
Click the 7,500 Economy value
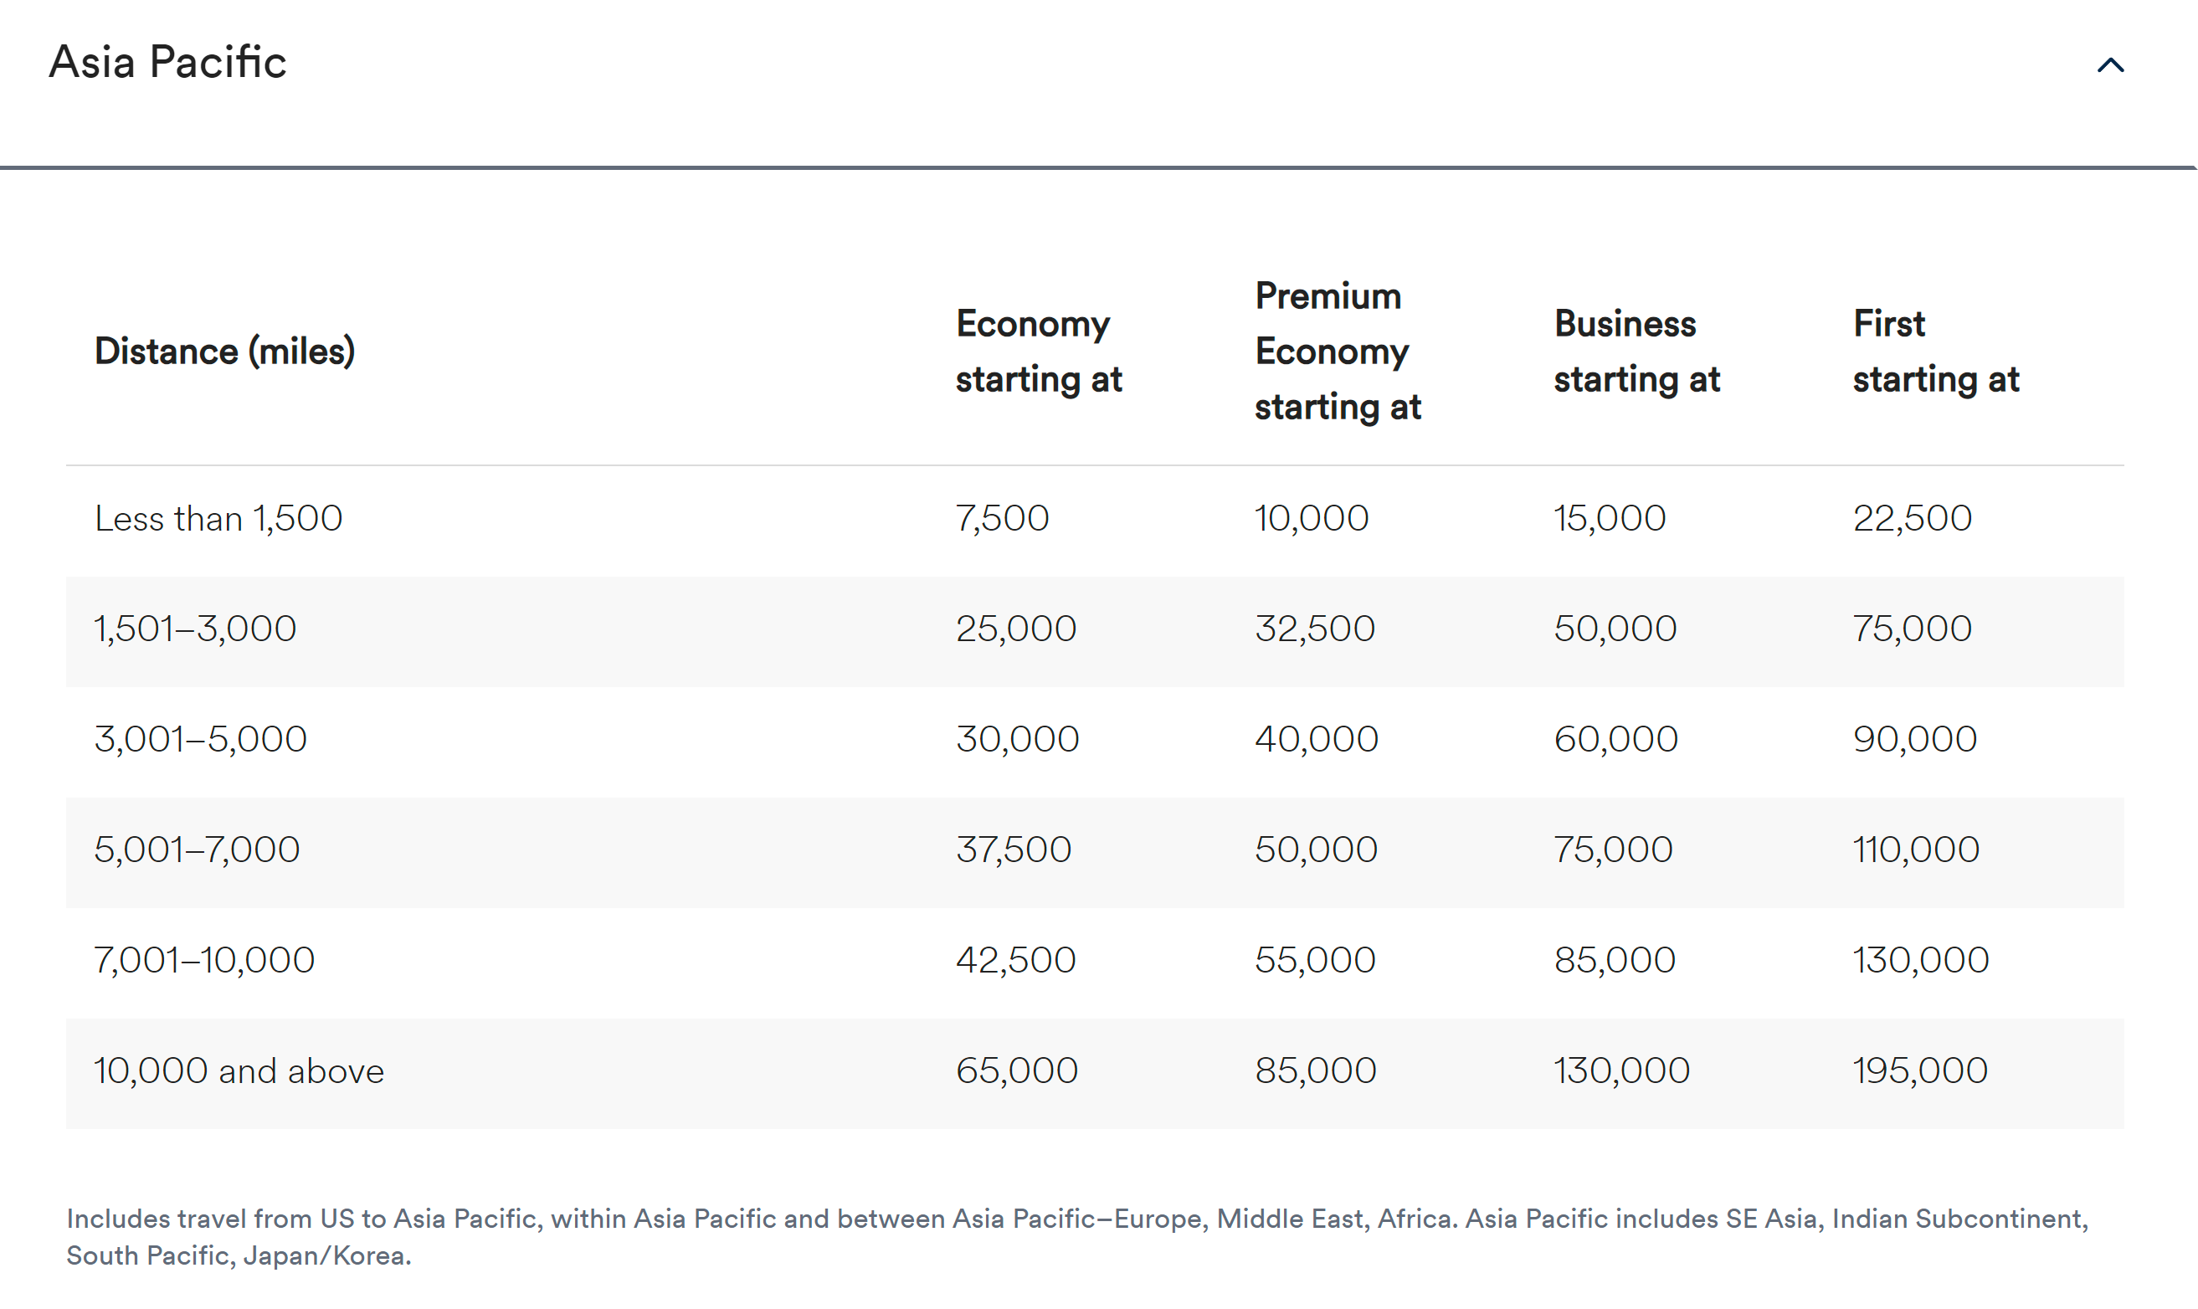[1002, 519]
